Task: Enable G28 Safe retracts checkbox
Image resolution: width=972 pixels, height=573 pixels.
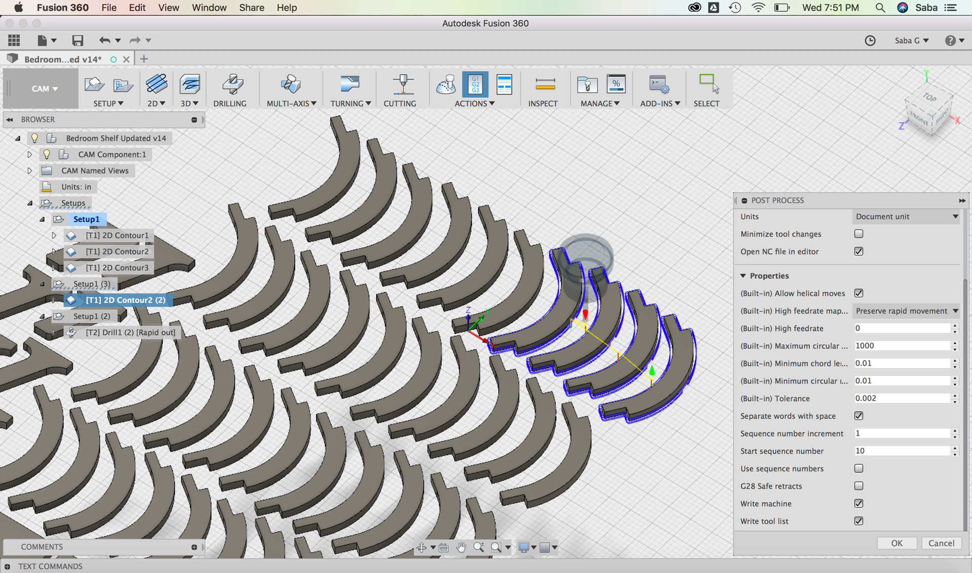Action: click(859, 486)
